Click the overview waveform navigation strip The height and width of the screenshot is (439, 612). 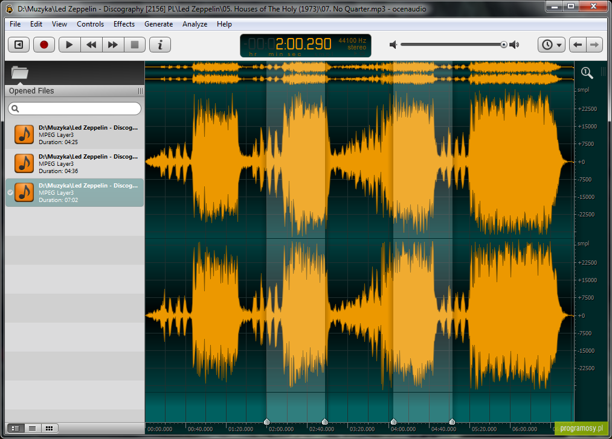[359, 73]
